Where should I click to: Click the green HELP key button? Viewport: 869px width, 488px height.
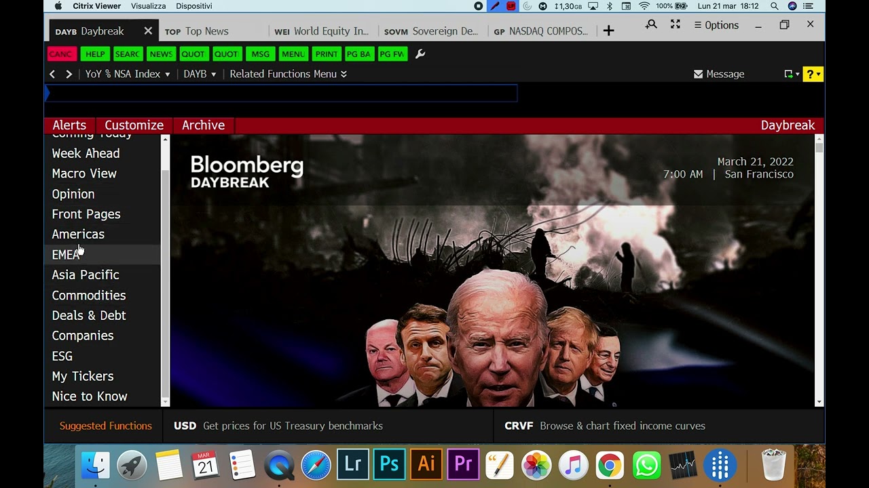point(95,54)
